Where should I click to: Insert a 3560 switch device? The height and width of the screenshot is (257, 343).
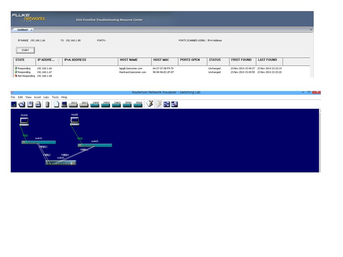[138, 104]
